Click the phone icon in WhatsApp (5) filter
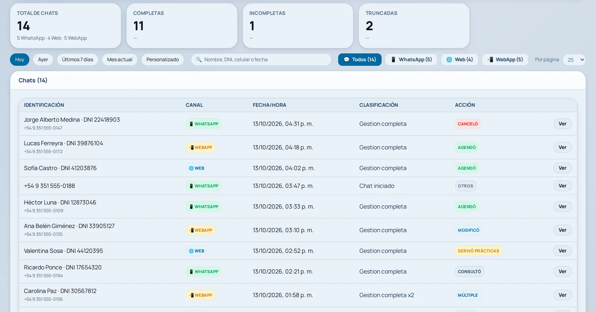 tap(393, 60)
